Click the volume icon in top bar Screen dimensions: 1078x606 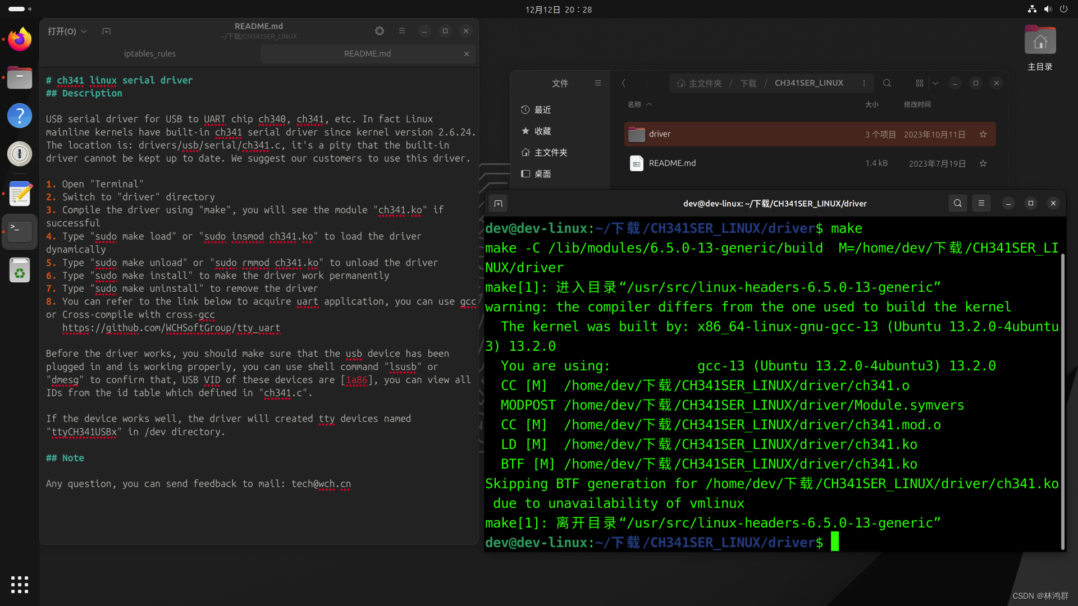click(x=1048, y=9)
